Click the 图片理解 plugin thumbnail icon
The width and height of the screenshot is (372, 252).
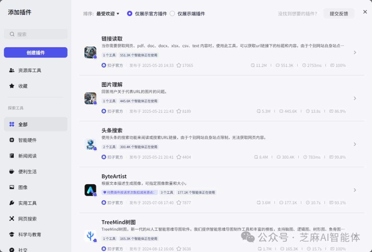click(90, 98)
